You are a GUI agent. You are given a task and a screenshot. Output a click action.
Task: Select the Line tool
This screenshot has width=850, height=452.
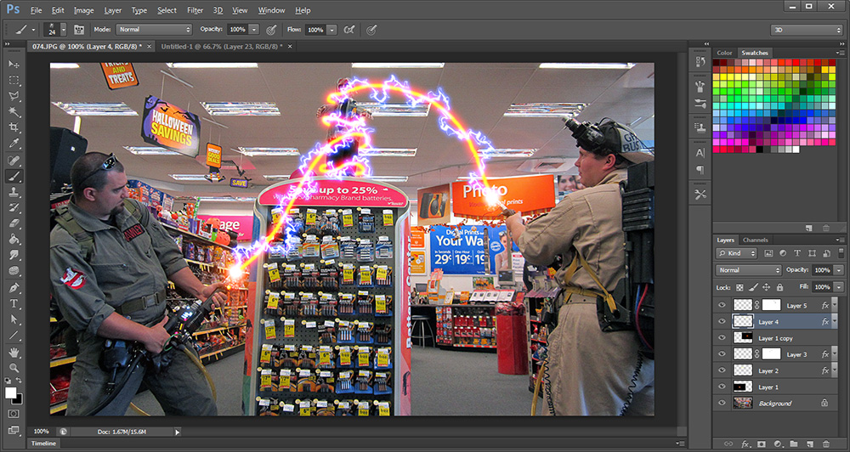pyautogui.click(x=14, y=335)
